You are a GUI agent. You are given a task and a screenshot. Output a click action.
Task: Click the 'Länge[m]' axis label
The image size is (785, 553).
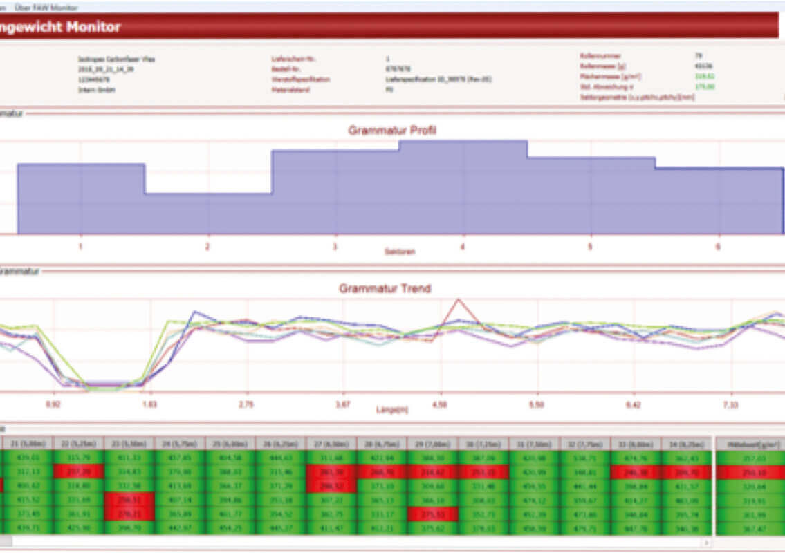(x=393, y=409)
